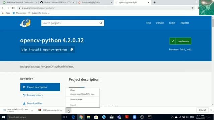Open Microsoft Teams from the taskbar
Screen dimensions: 214x120
pos(119,117)
